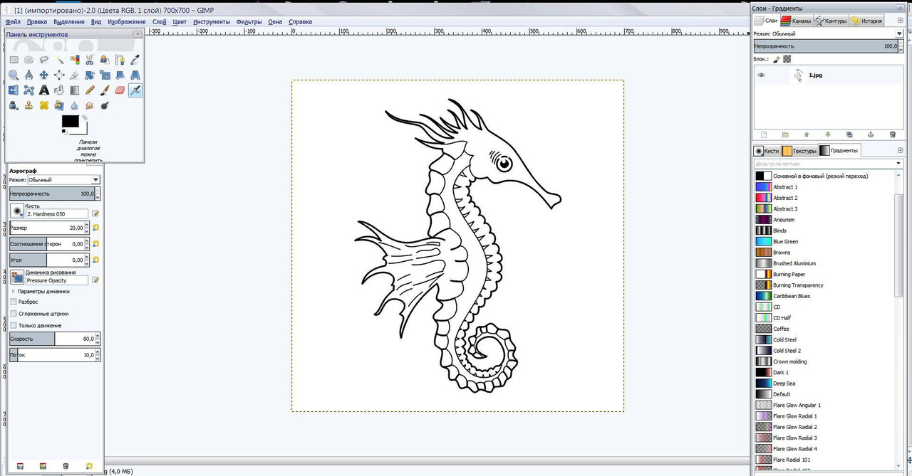The width and height of the screenshot is (912, 476).
Task: Select the Paintbrush tool
Action: (x=105, y=90)
